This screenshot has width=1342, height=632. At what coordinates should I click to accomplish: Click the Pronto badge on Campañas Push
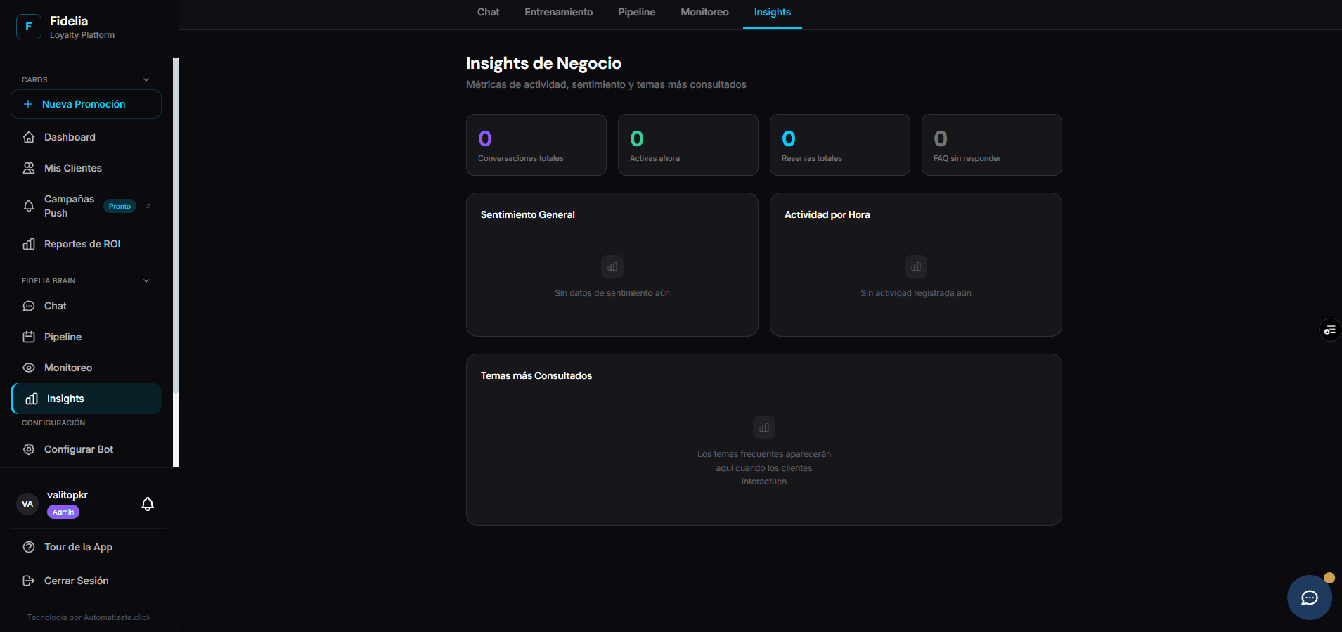coord(120,206)
